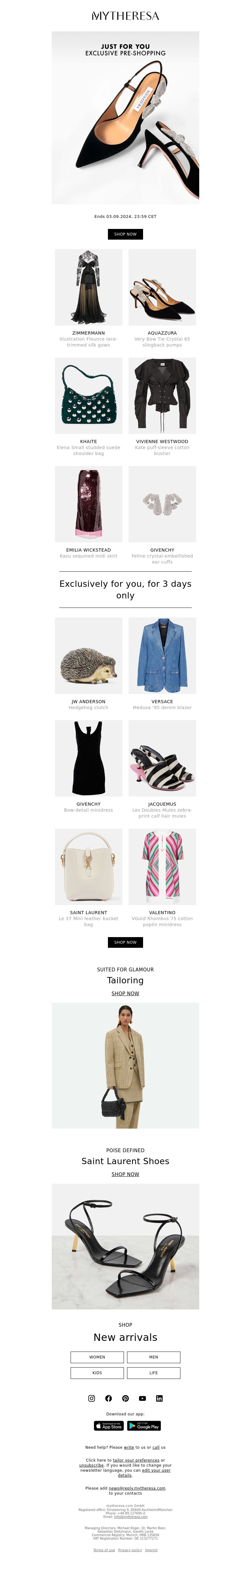Screen dimensions: 251x1572
Task: Open the Instagram social icon
Action: pos(91,1398)
